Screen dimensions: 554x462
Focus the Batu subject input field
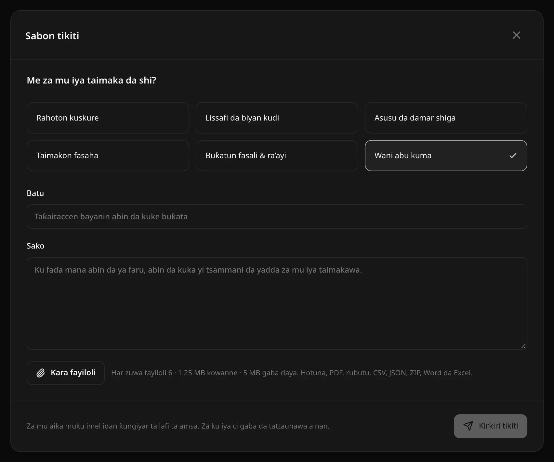pos(277,217)
